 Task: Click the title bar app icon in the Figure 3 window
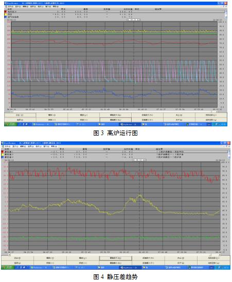tap(6, 3)
